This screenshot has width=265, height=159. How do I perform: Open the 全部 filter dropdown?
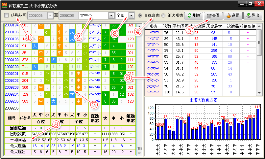[x=132, y=16]
